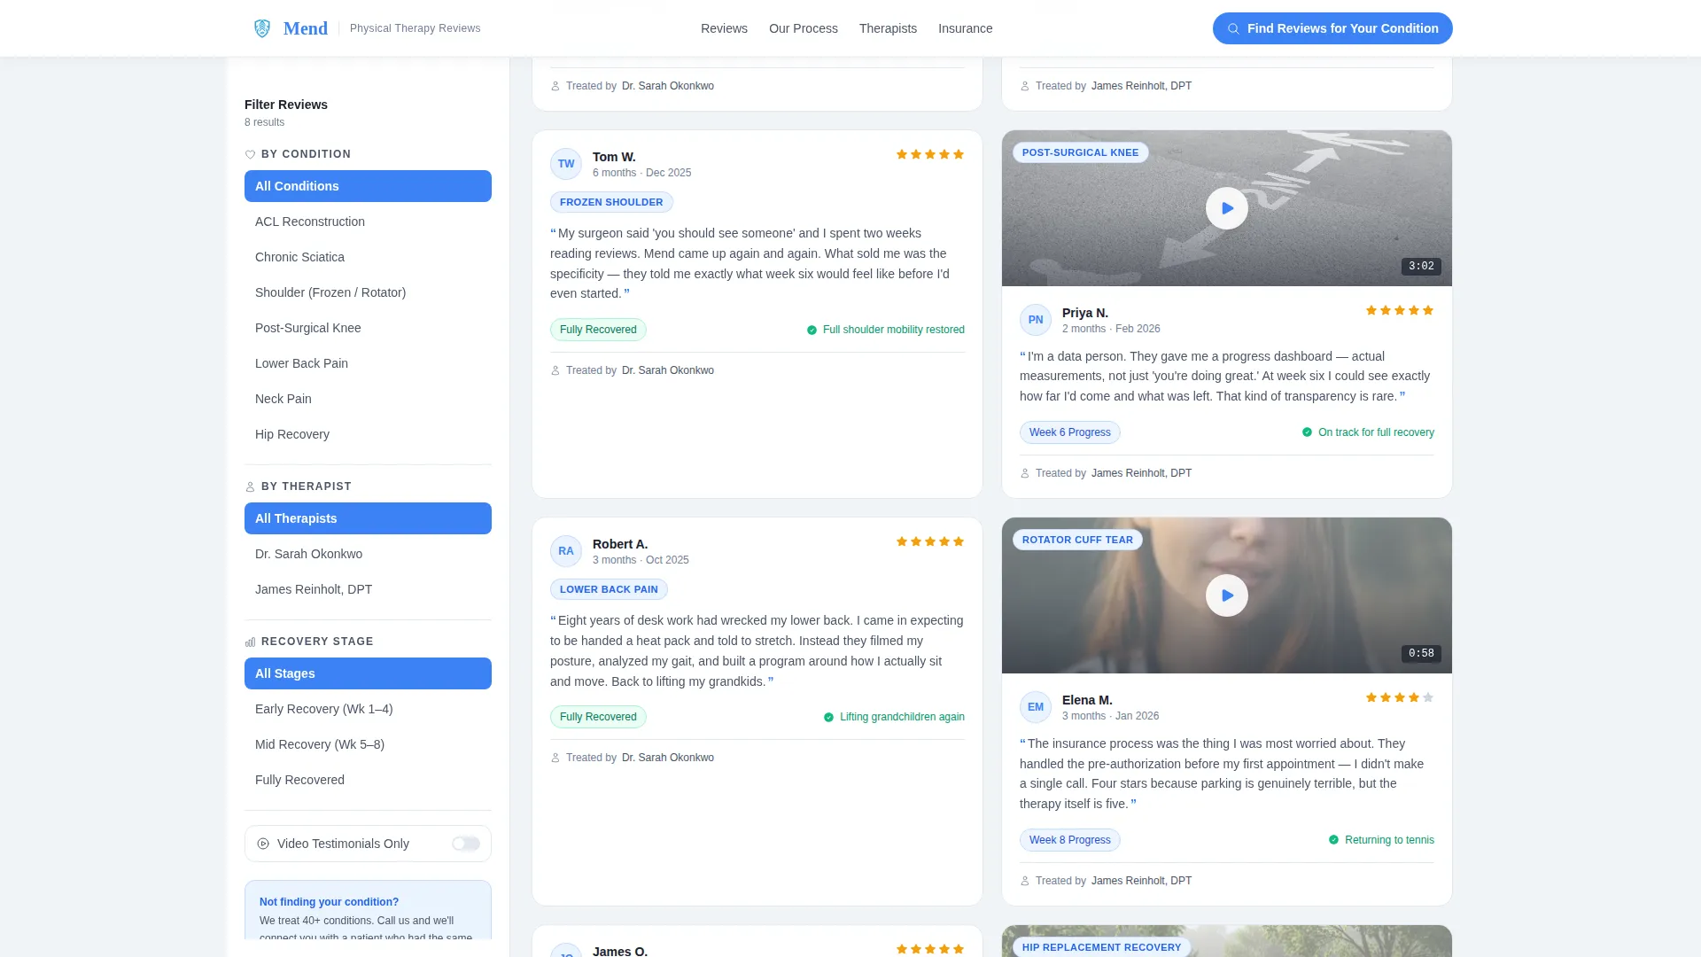Filter by Dr. Sarah Okonkwo
This screenshot has height=957, width=1701.
368,554
